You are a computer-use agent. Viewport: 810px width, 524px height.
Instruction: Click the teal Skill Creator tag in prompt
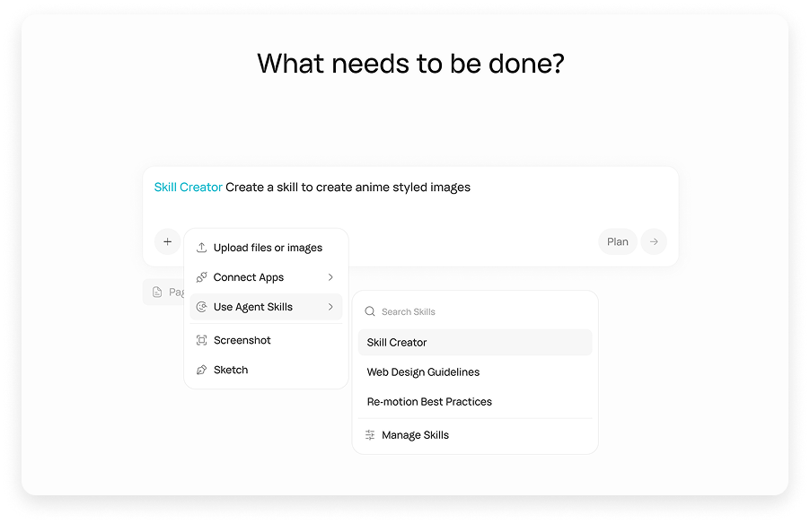(x=188, y=188)
